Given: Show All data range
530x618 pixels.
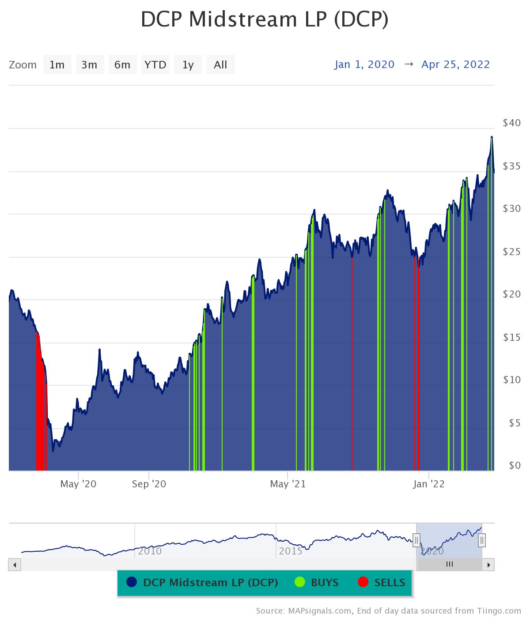Looking at the screenshot, I should 220,65.
